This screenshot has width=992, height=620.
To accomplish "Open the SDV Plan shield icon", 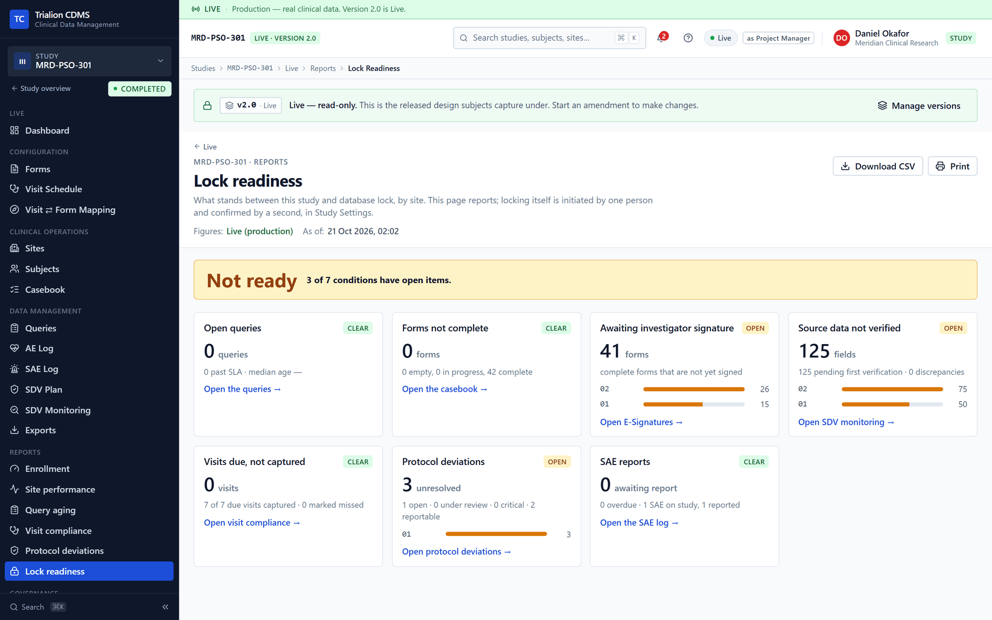I will (x=14, y=390).
